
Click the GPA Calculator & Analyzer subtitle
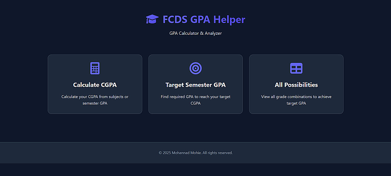(195, 34)
